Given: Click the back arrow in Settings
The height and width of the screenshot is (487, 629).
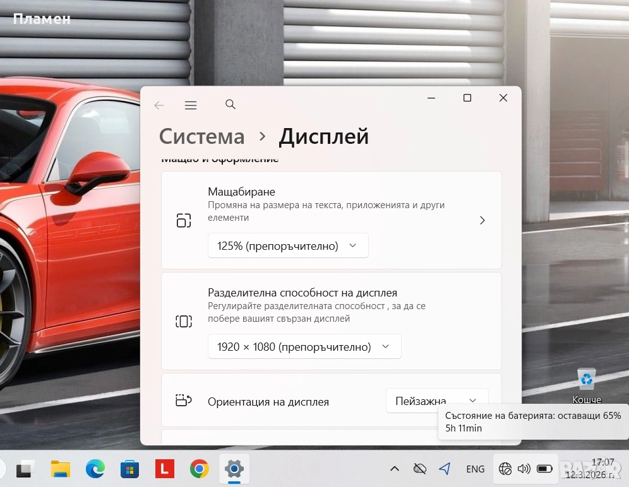Looking at the screenshot, I should click(x=159, y=105).
